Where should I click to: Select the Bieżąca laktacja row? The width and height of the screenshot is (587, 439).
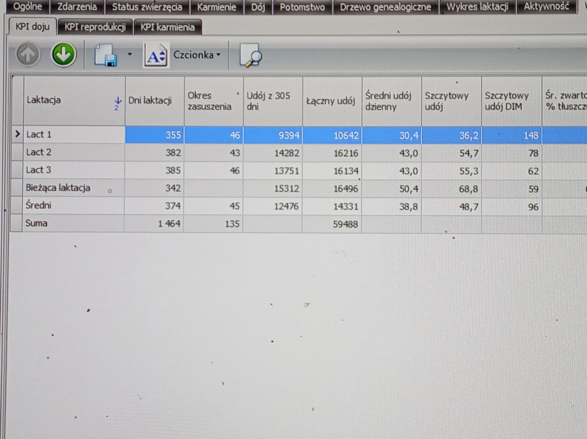58,188
